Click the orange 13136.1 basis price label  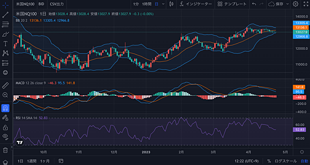point(301,27)
